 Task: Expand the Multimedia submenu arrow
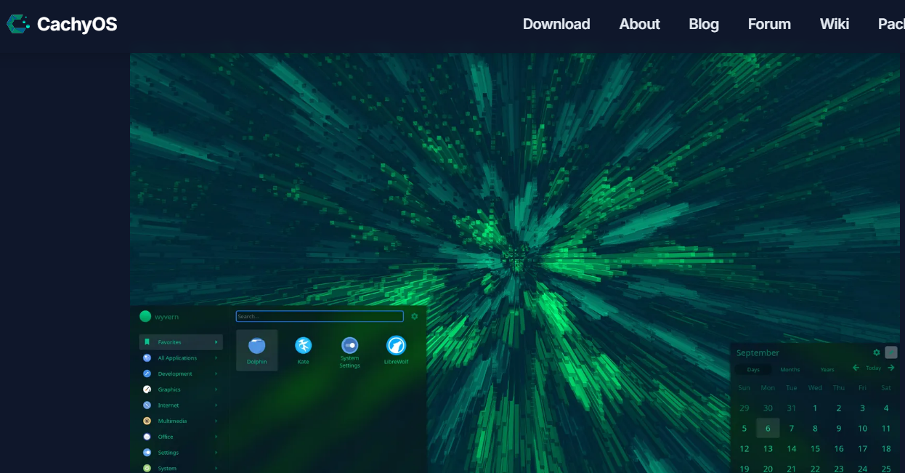click(216, 421)
